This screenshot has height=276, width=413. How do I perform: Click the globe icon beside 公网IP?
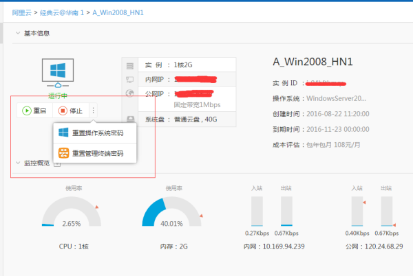pyautogui.click(x=130, y=93)
